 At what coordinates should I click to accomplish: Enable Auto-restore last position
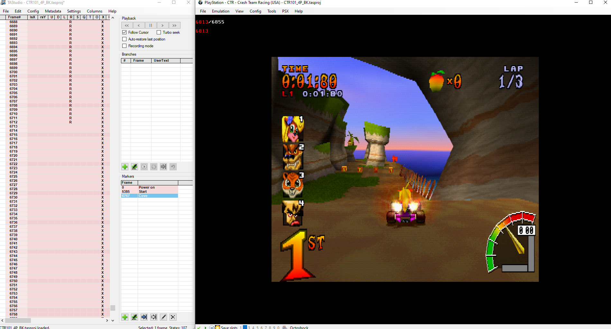click(x=125, y=39)
